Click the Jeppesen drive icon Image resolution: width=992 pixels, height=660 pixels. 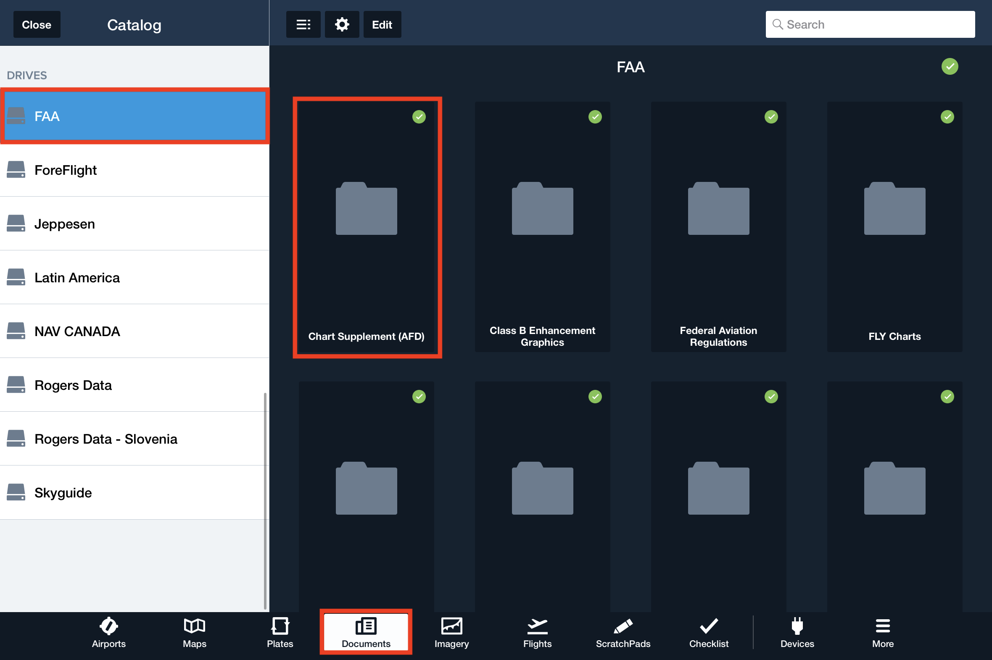click(16, 224)
